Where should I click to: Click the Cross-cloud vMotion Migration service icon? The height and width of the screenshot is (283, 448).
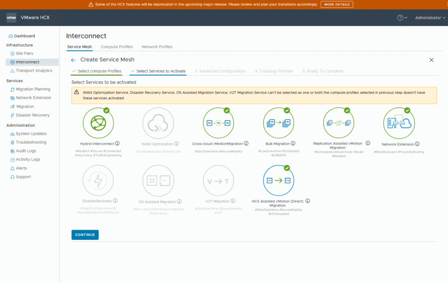tap(218, 124)
